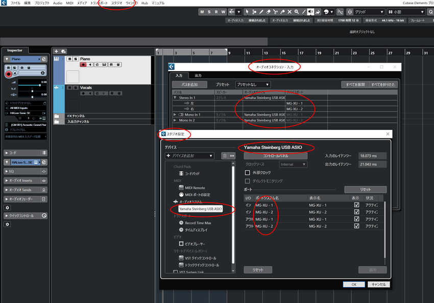Select the Draw pencil tool
Viewport: 434px width, 303px height.
(x=261, y=12)
